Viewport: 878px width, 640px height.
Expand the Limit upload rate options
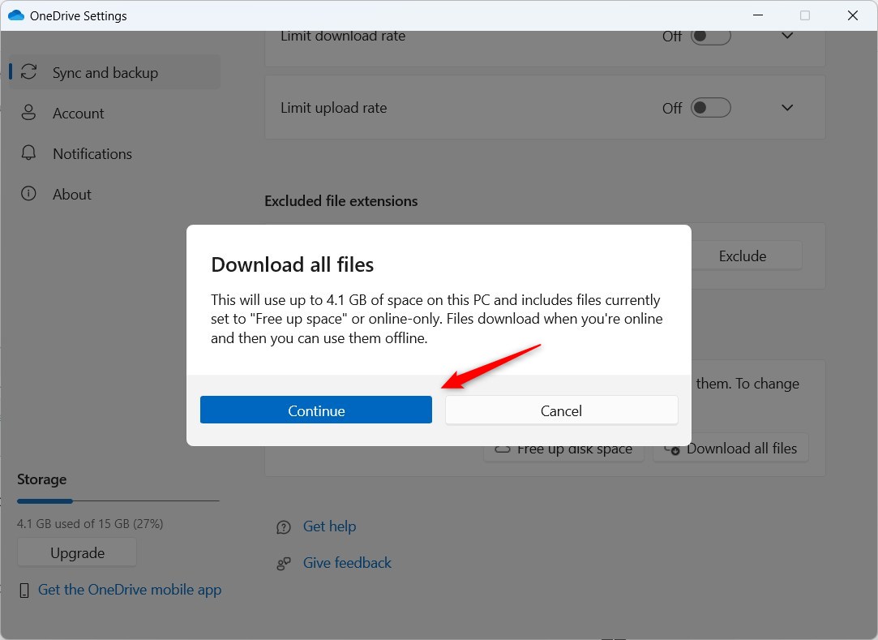(x=786, y=107)
